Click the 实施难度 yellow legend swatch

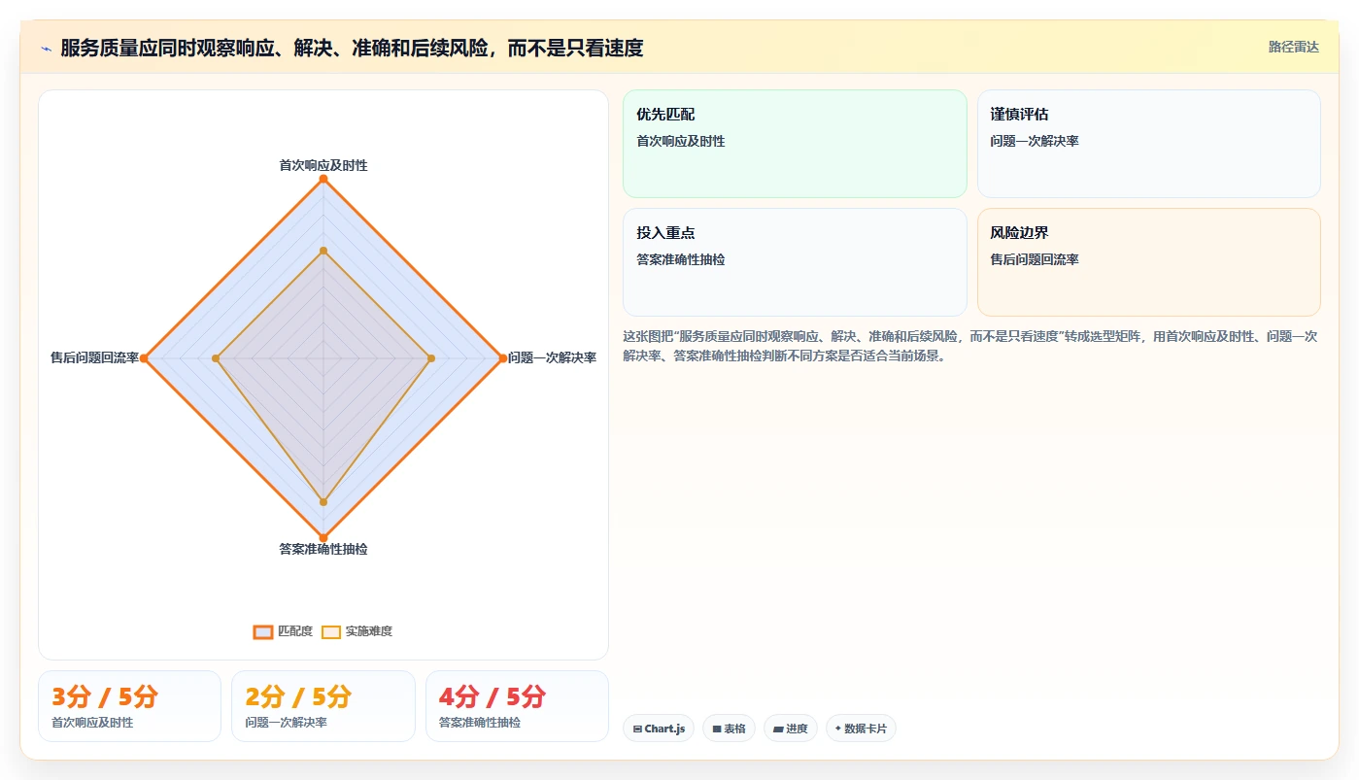331,631
